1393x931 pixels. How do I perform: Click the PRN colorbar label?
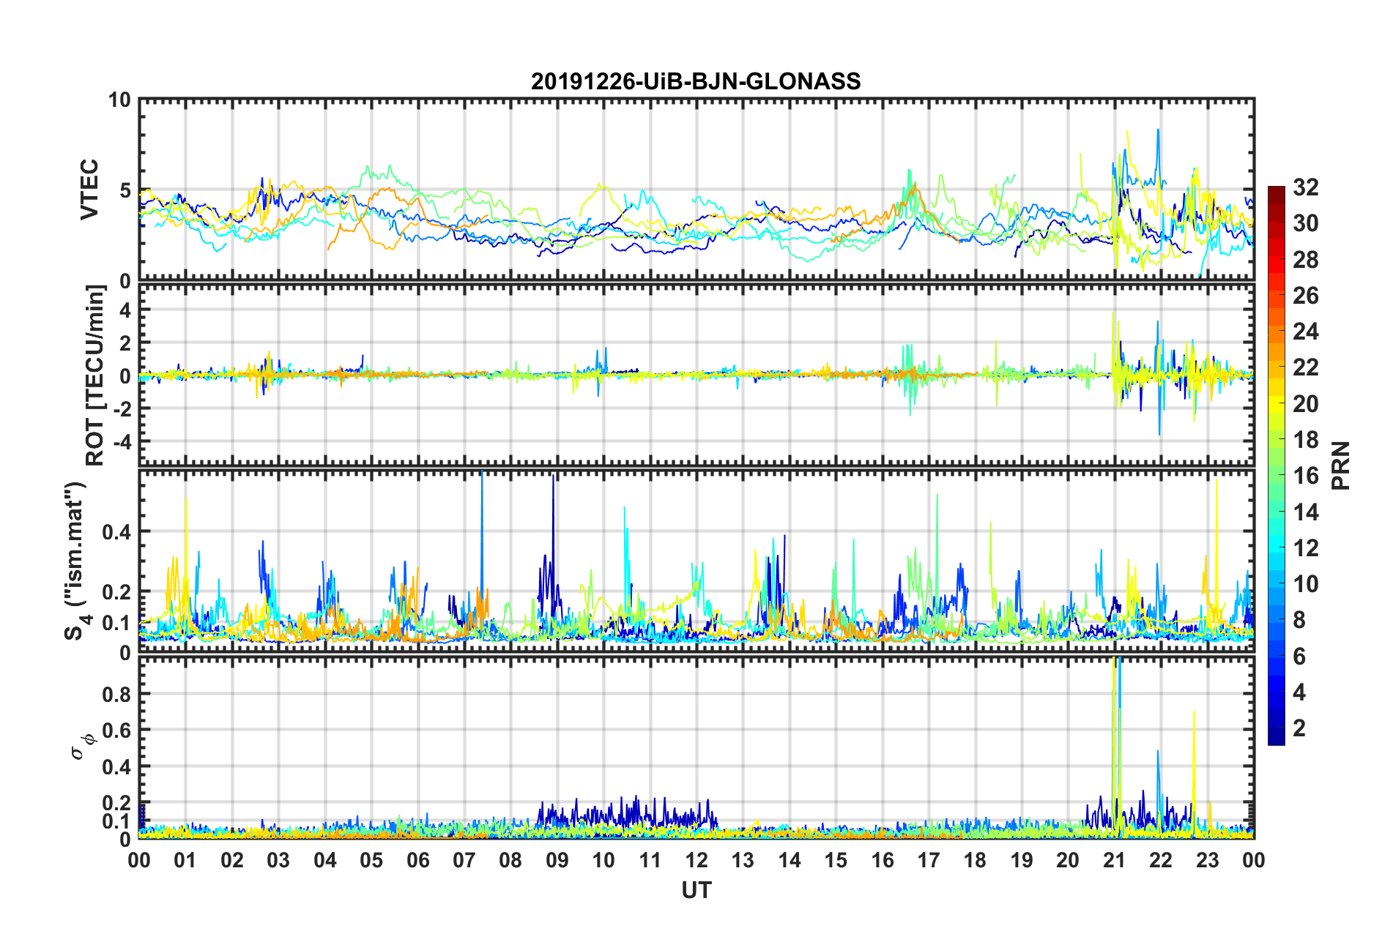point(1341,465)
